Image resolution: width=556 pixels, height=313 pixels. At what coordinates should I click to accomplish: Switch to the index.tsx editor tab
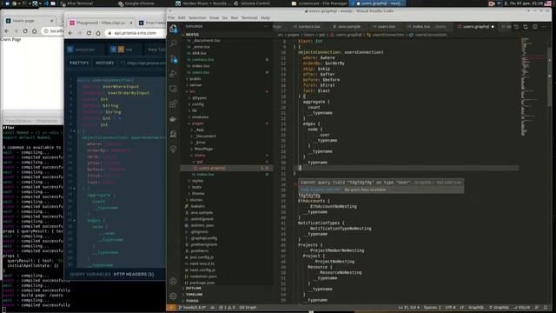click(427, 27)
